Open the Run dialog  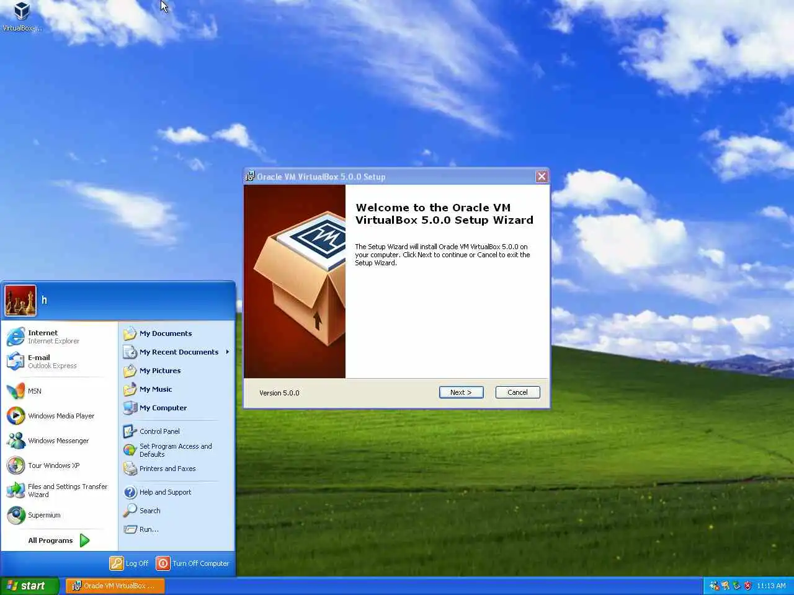tap(176, 529)
